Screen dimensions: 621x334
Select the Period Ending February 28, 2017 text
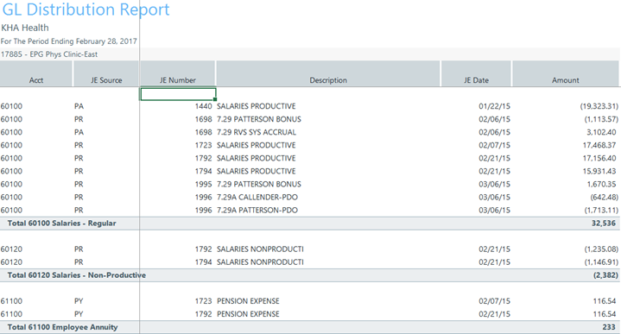tap(69, 41)
